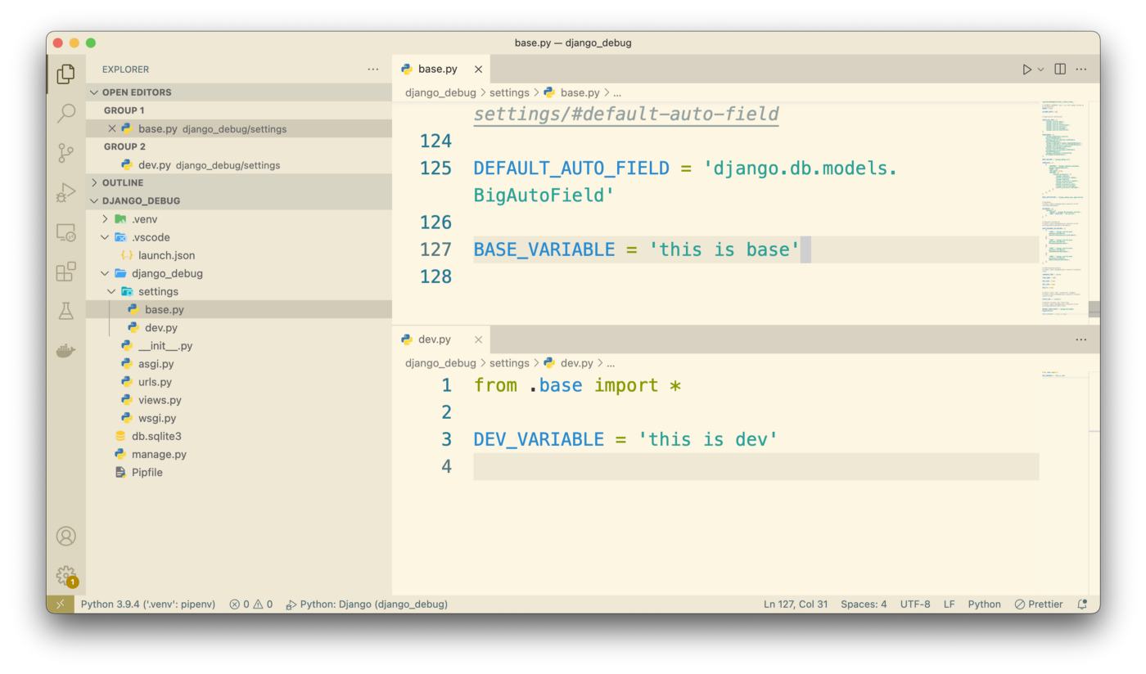Viewport: 1146px width, 674px height.
Task: Open launch.json in the file tree
Action: click(x=239, y=255)
